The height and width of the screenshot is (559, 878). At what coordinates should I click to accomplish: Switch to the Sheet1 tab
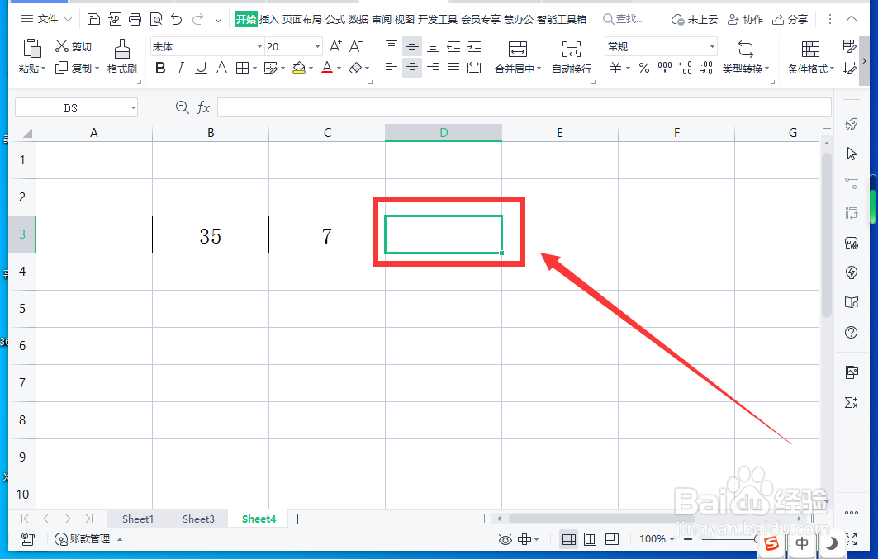click(x=138, y=519)
